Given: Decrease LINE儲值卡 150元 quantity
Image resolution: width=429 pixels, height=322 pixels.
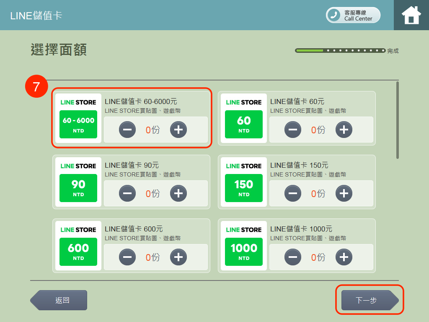Looking at the screenshot, I should point(293,193).
